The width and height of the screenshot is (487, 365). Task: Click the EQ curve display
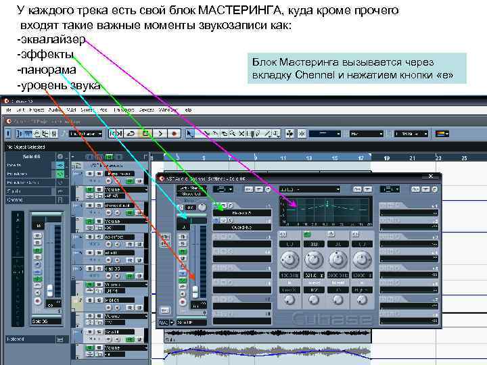click(326, 212)
